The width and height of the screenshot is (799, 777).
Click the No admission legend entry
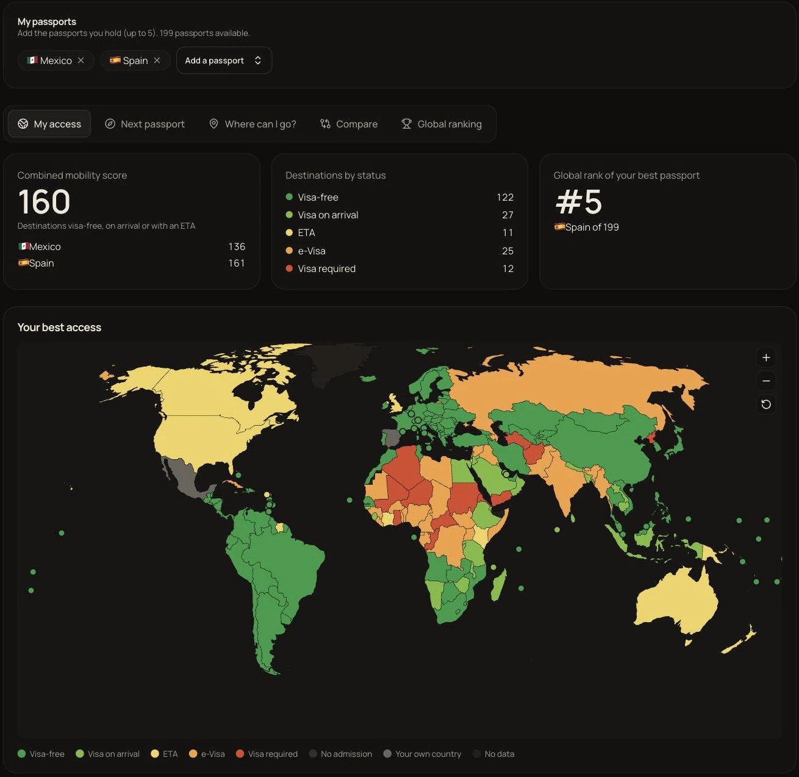340,754
